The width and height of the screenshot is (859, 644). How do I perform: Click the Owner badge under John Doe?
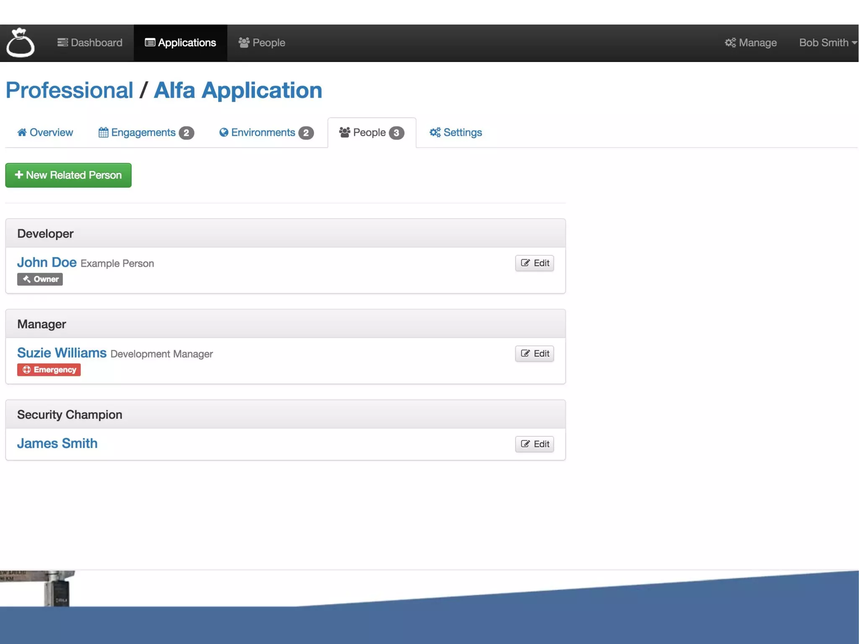pos(40,279)
